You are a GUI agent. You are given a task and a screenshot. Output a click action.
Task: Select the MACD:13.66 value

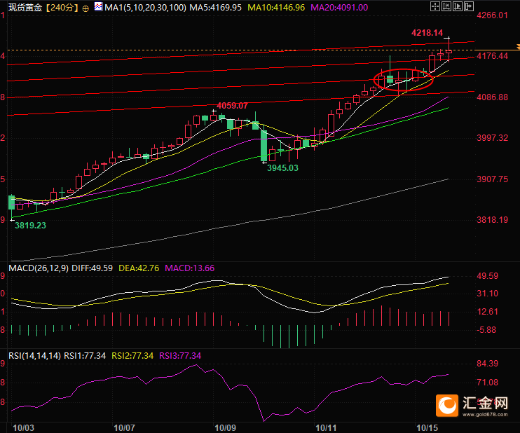pos(190,268)
